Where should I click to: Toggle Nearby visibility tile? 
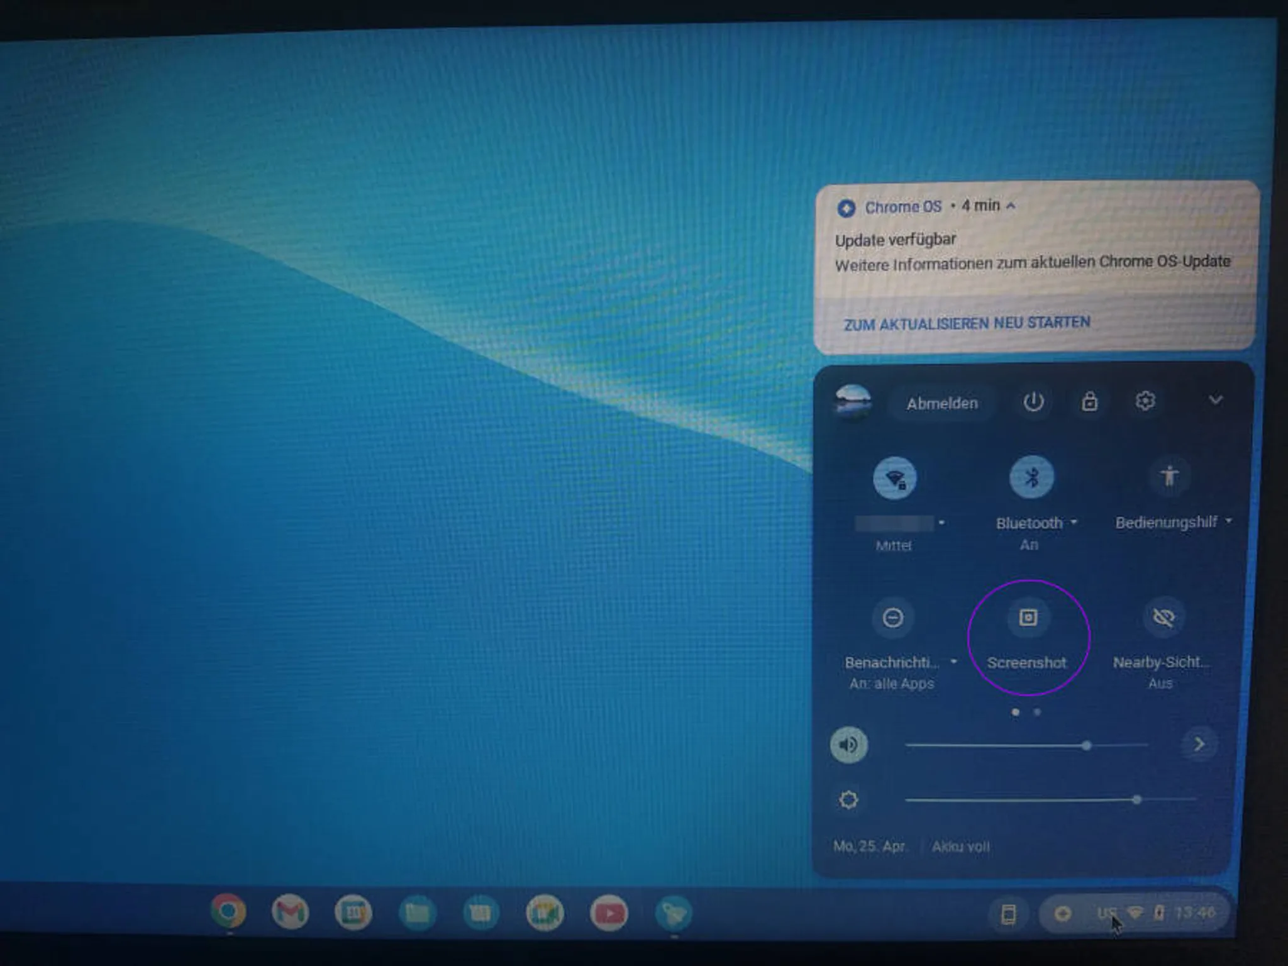click(1163, 618)
